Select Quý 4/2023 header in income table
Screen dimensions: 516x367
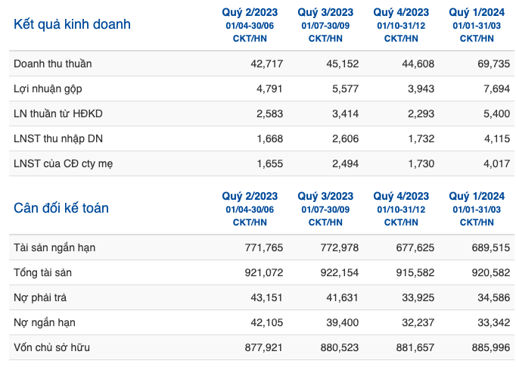401,13
